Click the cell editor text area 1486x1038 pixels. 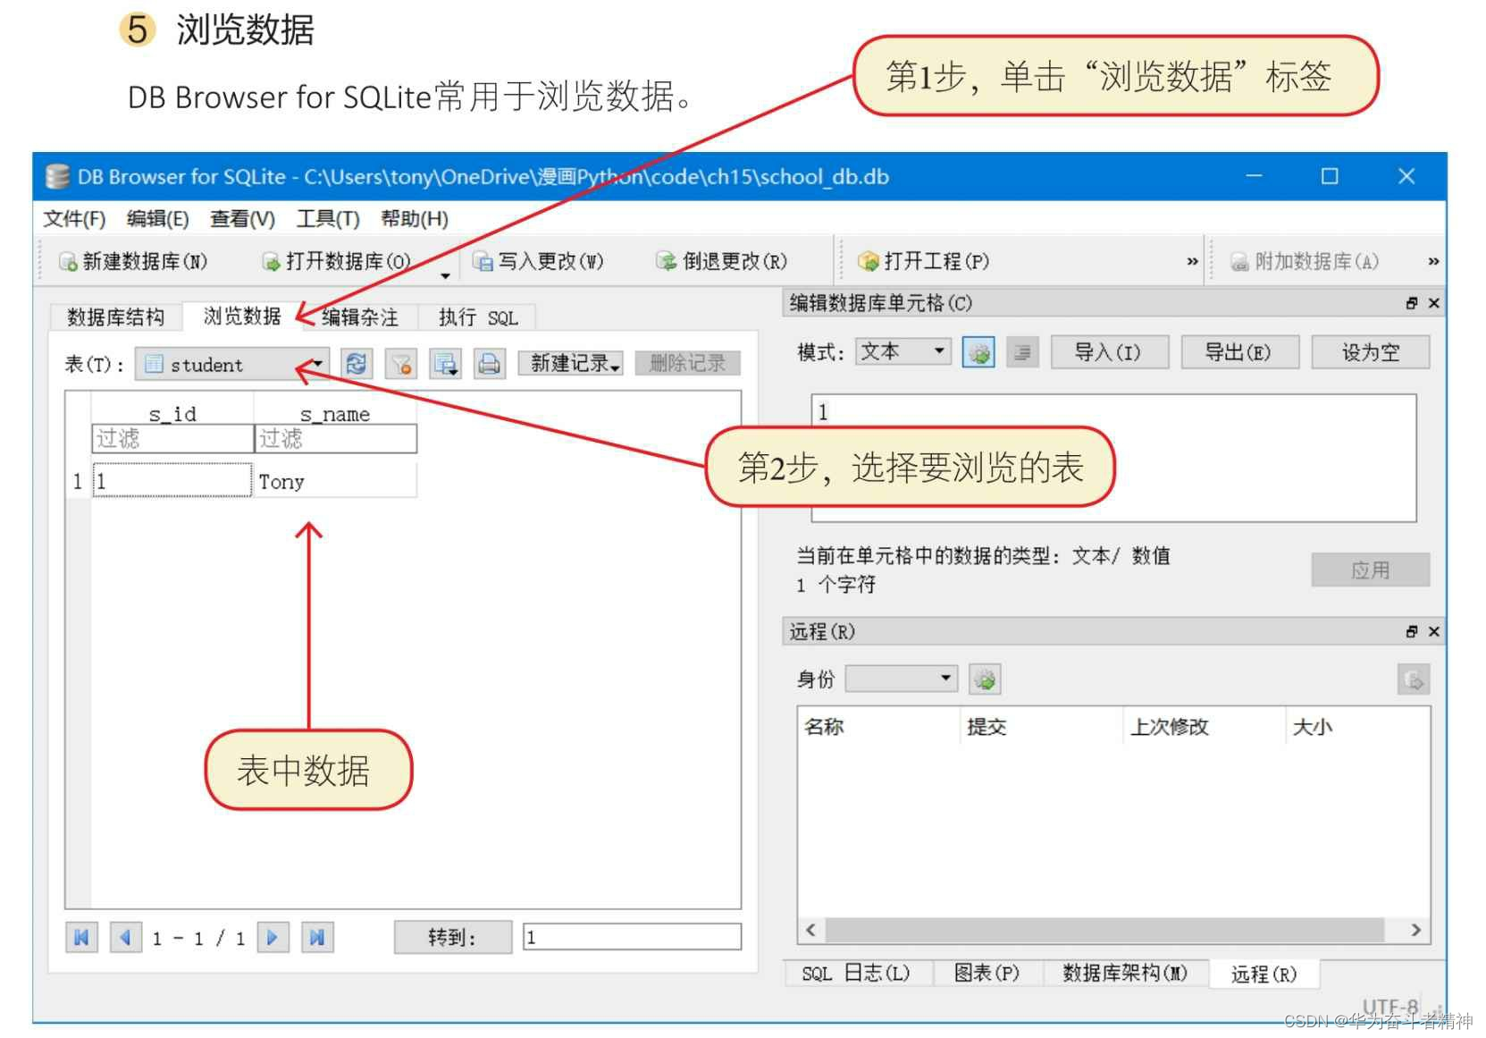coord(1113,458)
